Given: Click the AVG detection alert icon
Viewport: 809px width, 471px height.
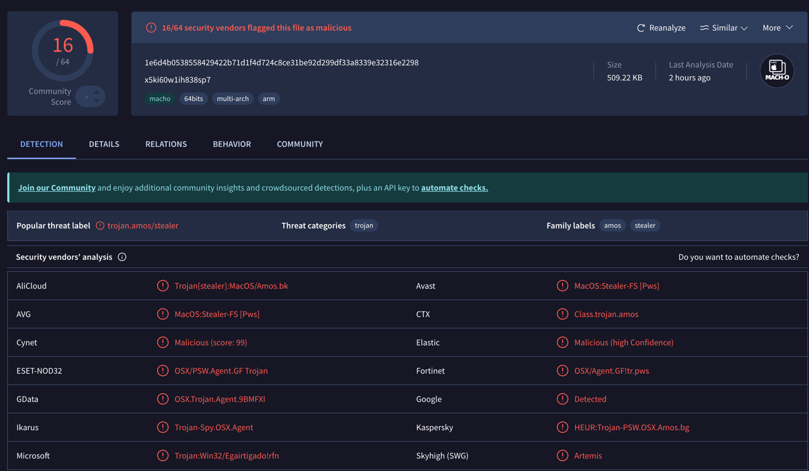Looking at the screenshot, I should click(163, 314).
